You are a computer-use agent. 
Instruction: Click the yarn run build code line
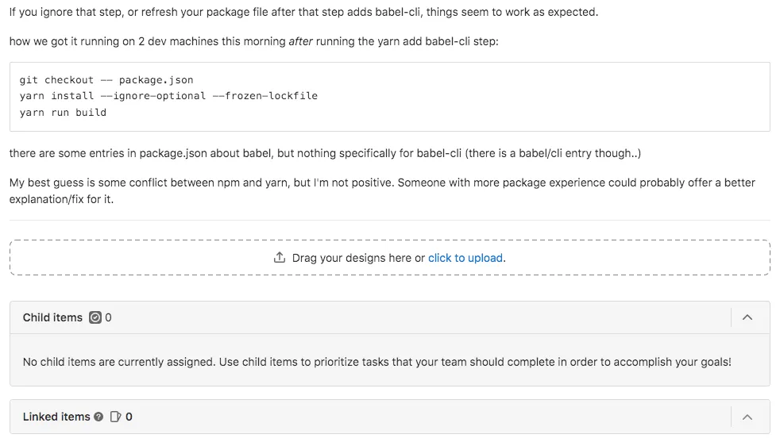click(x=64, y=113)
